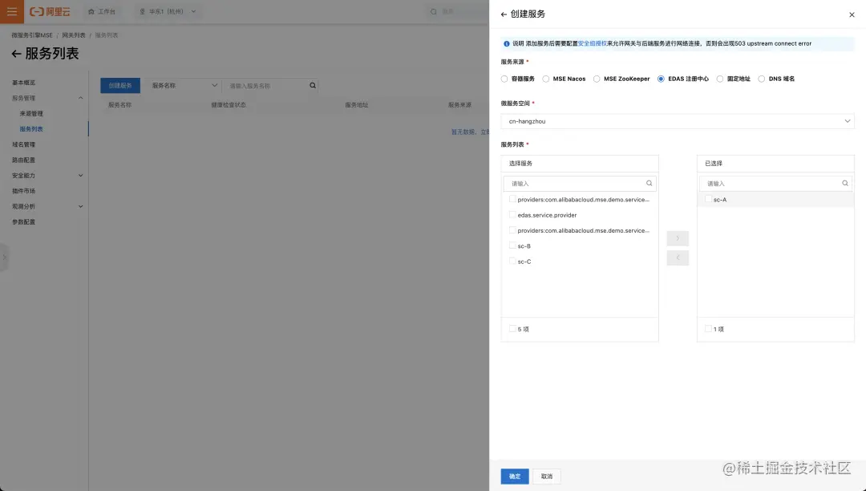Click the Alibaba Cloud logo
866x491 pixels.
click(x=50, y=11)
